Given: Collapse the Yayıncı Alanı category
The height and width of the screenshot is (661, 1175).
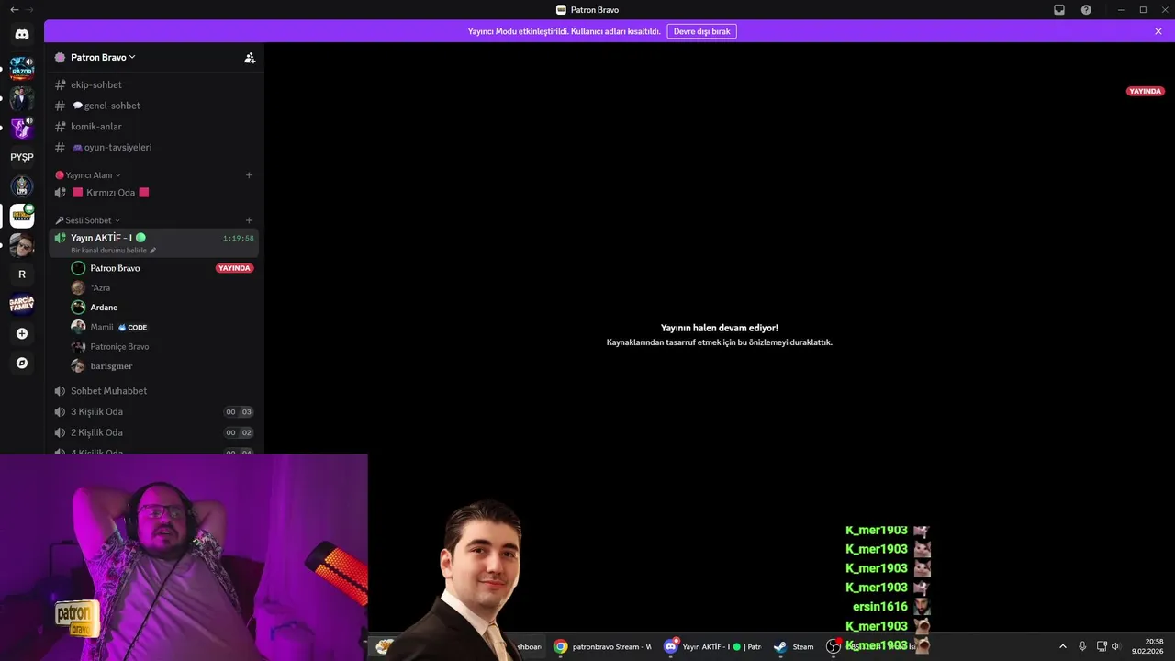Looking at the screenshot, I should click(x=88, y=175).
